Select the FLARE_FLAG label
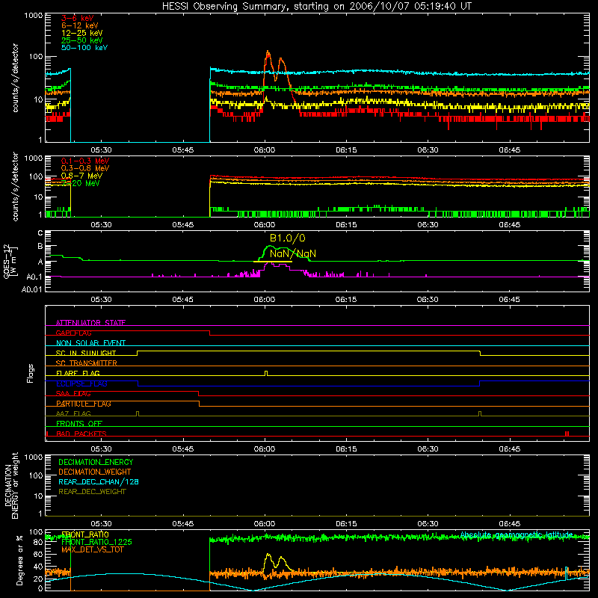Screen dimensions: 598x598 [78, 373]
